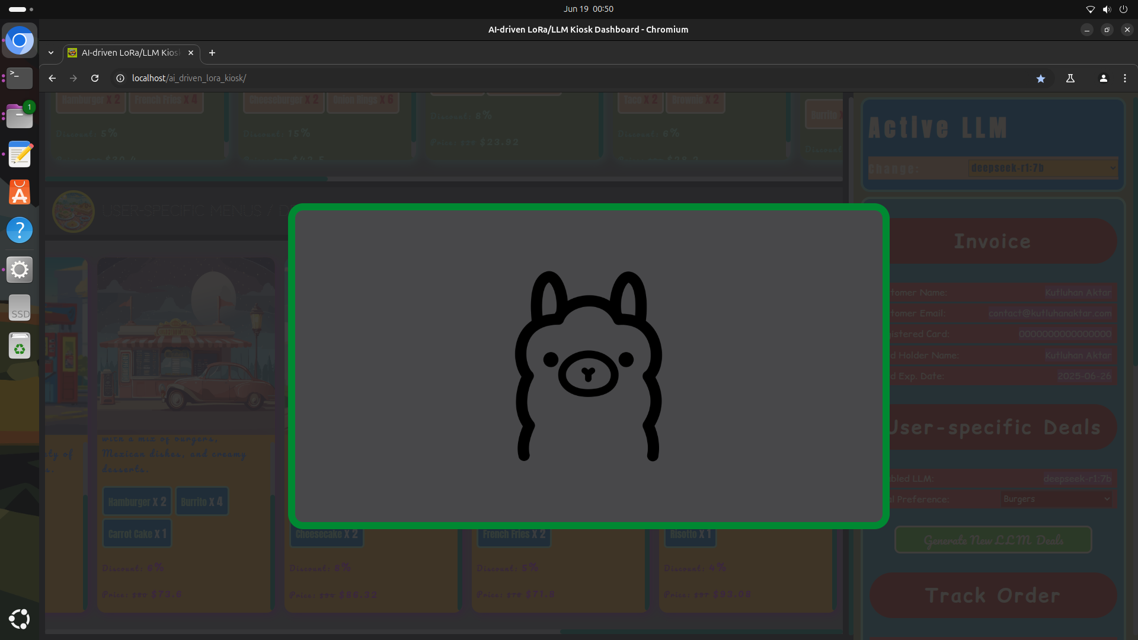This screenshot has width=1138, height=640.
Task: Open Chromium profile avatar menu
Action: [1103, 78]
